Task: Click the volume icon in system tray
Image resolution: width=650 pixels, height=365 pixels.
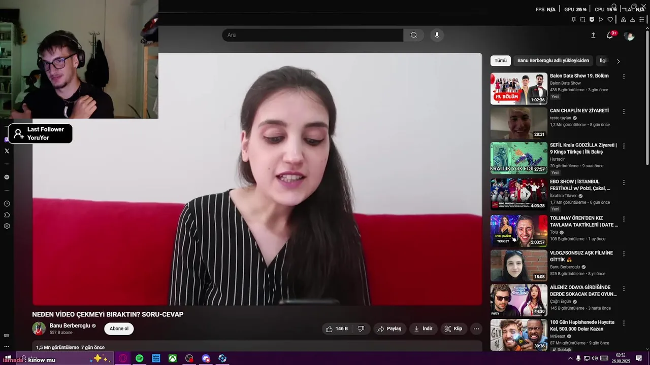Action: 595,358
